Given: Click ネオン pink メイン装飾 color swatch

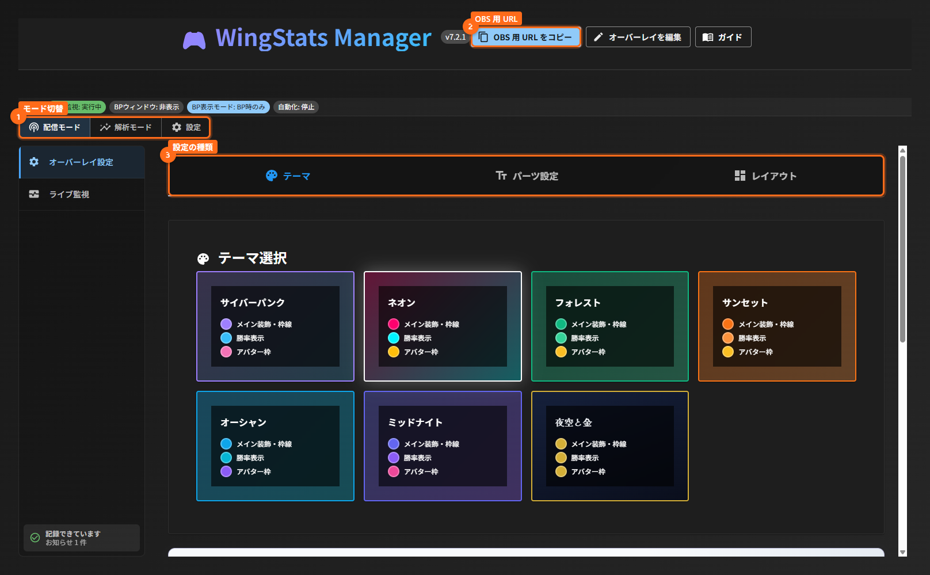Looking at the screenshot, I should coord(394,324).
